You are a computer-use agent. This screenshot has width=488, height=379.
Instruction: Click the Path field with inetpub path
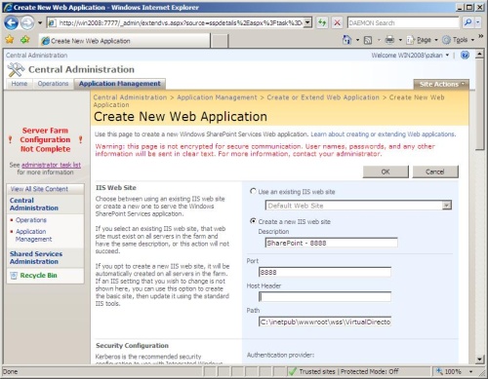pyautogui.click(x=325, y=322)
